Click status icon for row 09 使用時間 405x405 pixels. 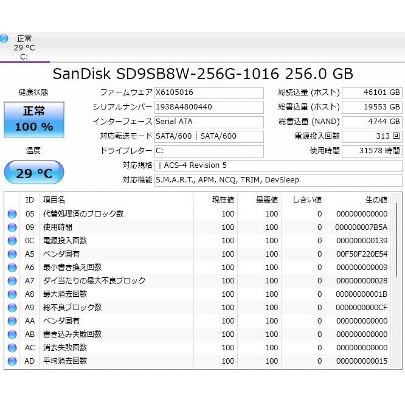[12, 227]
